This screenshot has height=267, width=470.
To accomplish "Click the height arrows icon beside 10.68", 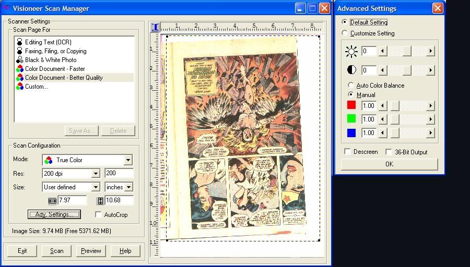I will pos(100,201).
